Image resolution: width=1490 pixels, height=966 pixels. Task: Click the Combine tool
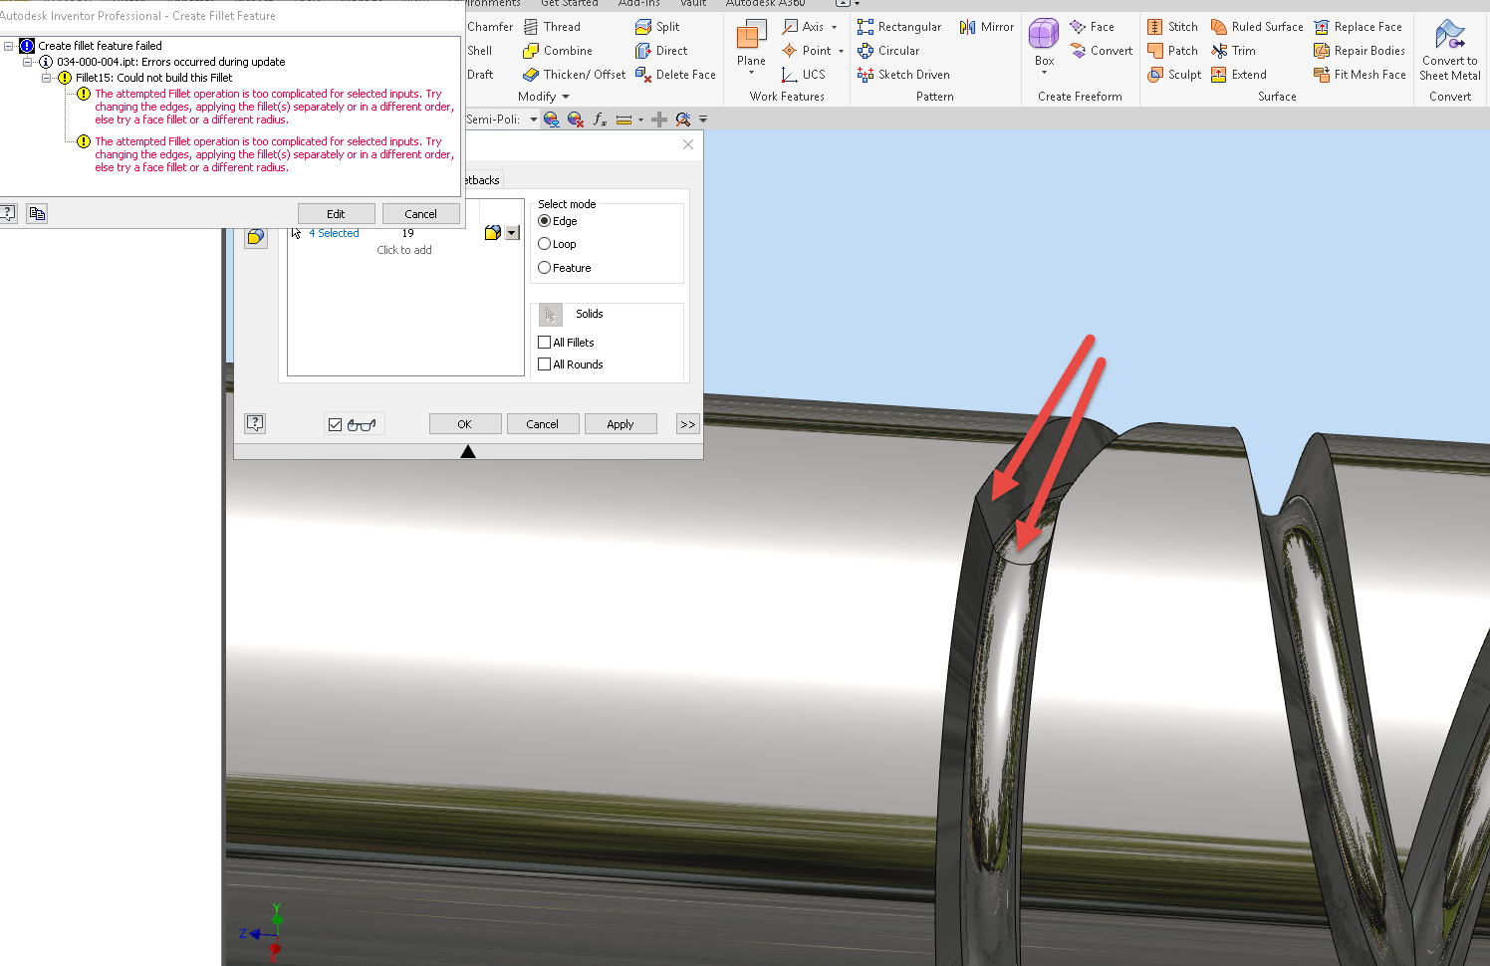point(558,51)
